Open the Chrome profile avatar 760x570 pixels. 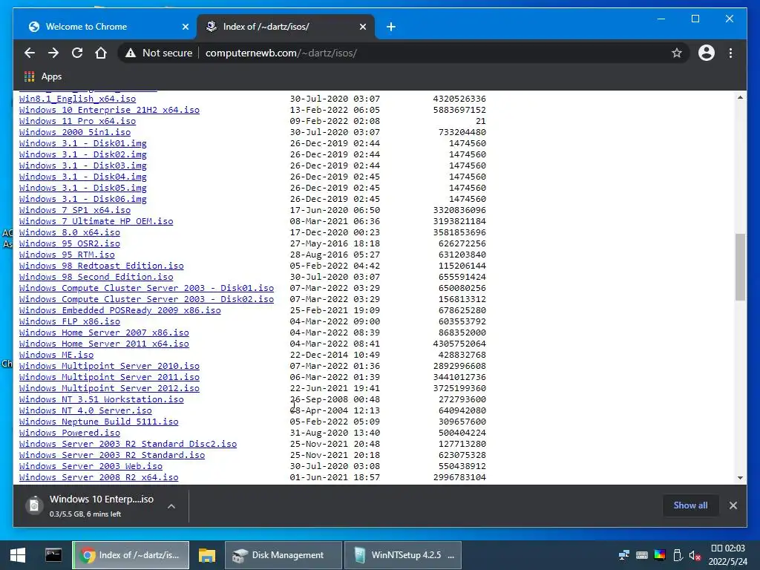[707, 53]
